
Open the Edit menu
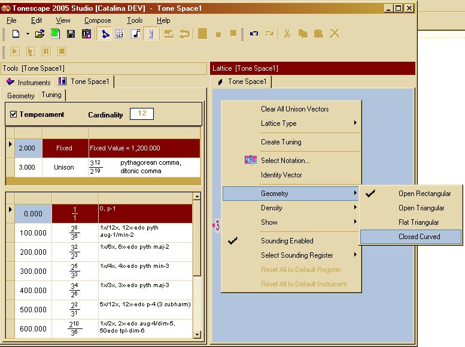click(x=37, y=20)
